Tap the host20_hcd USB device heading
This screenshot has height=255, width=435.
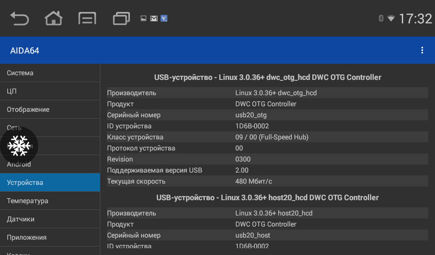268,198
